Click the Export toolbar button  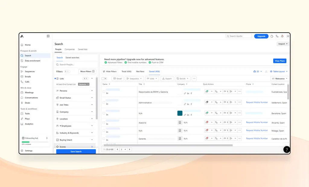coord(167,79)
